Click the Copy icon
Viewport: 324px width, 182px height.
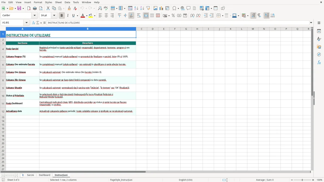tap(54, 8)
